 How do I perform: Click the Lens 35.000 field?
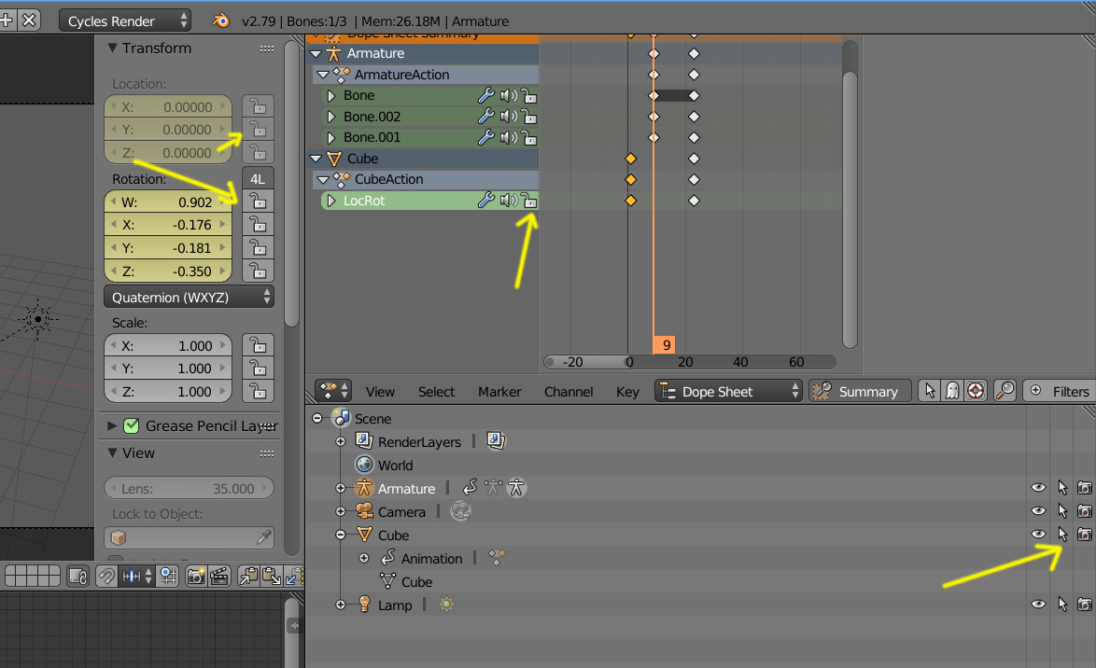coord(189,488)
